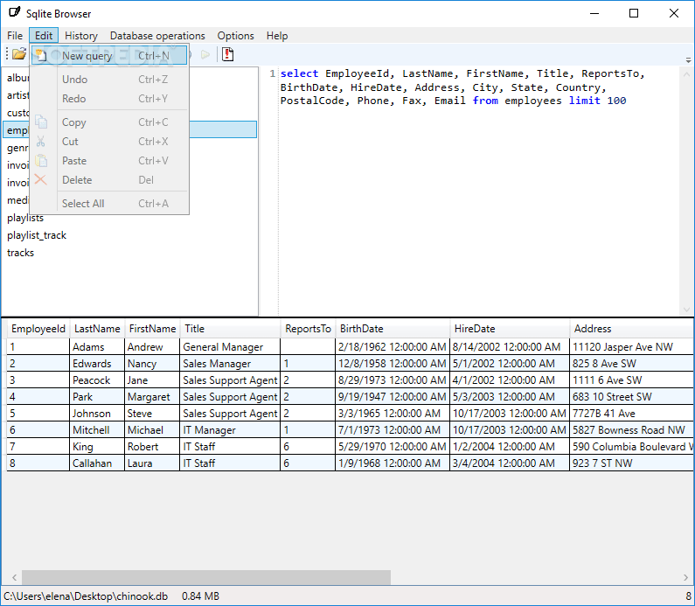Click the right arrow of the horizontal scrollbar
This screenshot has height=606, width=695.
[686, 577]
